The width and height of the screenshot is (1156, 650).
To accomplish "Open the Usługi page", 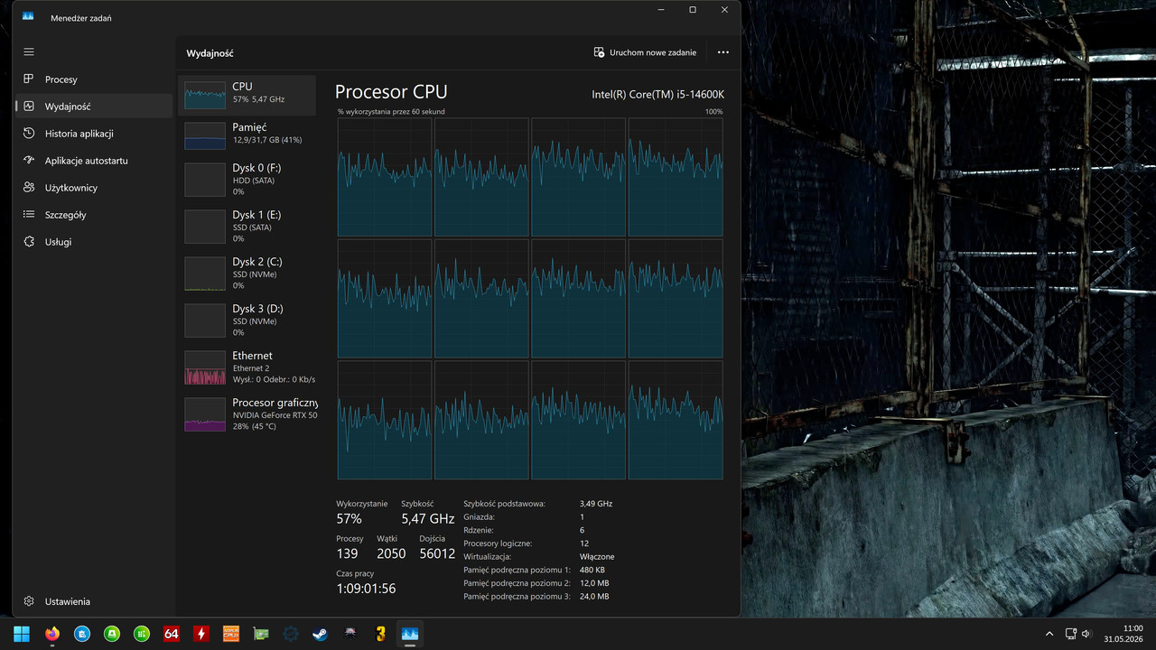I will [94, 242].
